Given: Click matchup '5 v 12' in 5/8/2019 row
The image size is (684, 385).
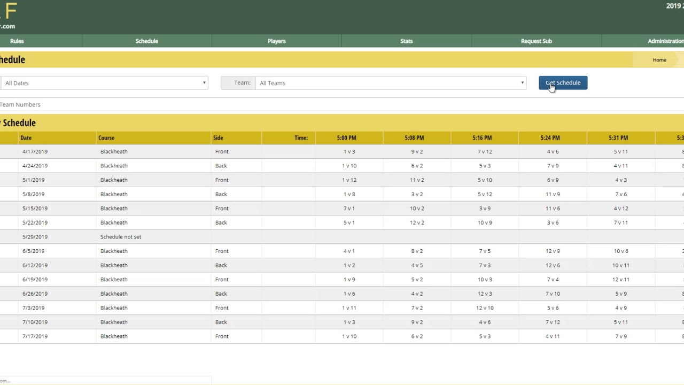Looking at the screenshot, I should [x=485, y=194].
